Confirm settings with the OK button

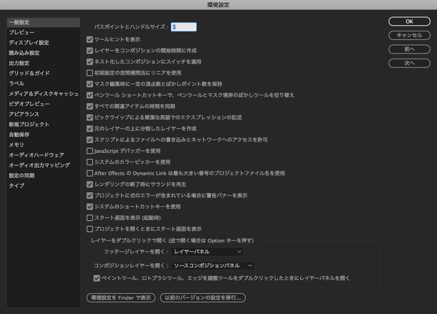pyautogui.click(x=408, y=21)
